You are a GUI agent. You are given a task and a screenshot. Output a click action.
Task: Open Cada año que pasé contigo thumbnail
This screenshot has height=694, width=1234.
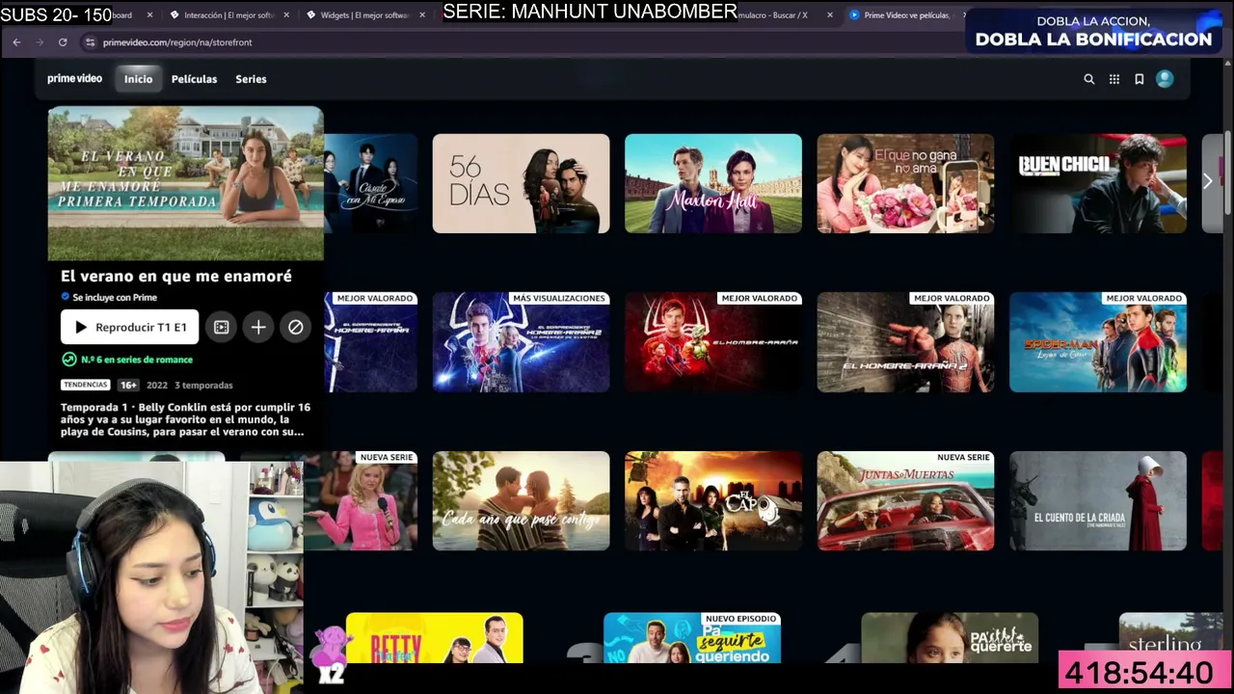[521, 501]
